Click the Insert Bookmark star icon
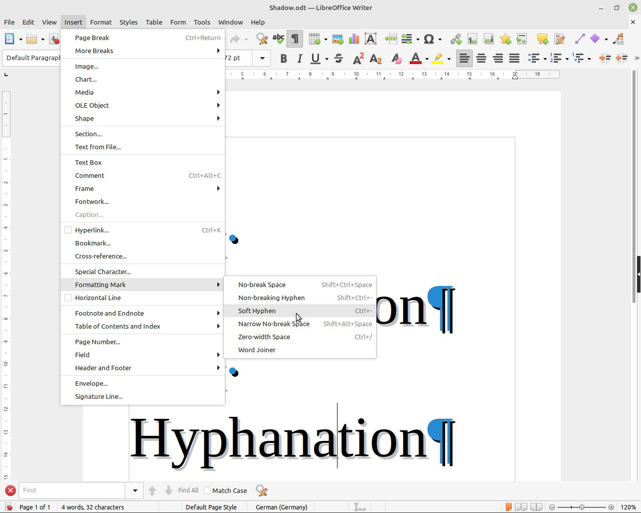 pos(505,39)
